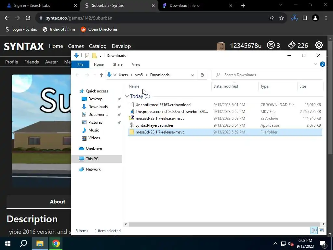
Task: Switch to Download | file.io tab
Action: (197, 6)
